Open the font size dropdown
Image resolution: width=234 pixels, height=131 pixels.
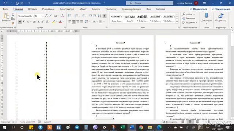pos(44,16)
